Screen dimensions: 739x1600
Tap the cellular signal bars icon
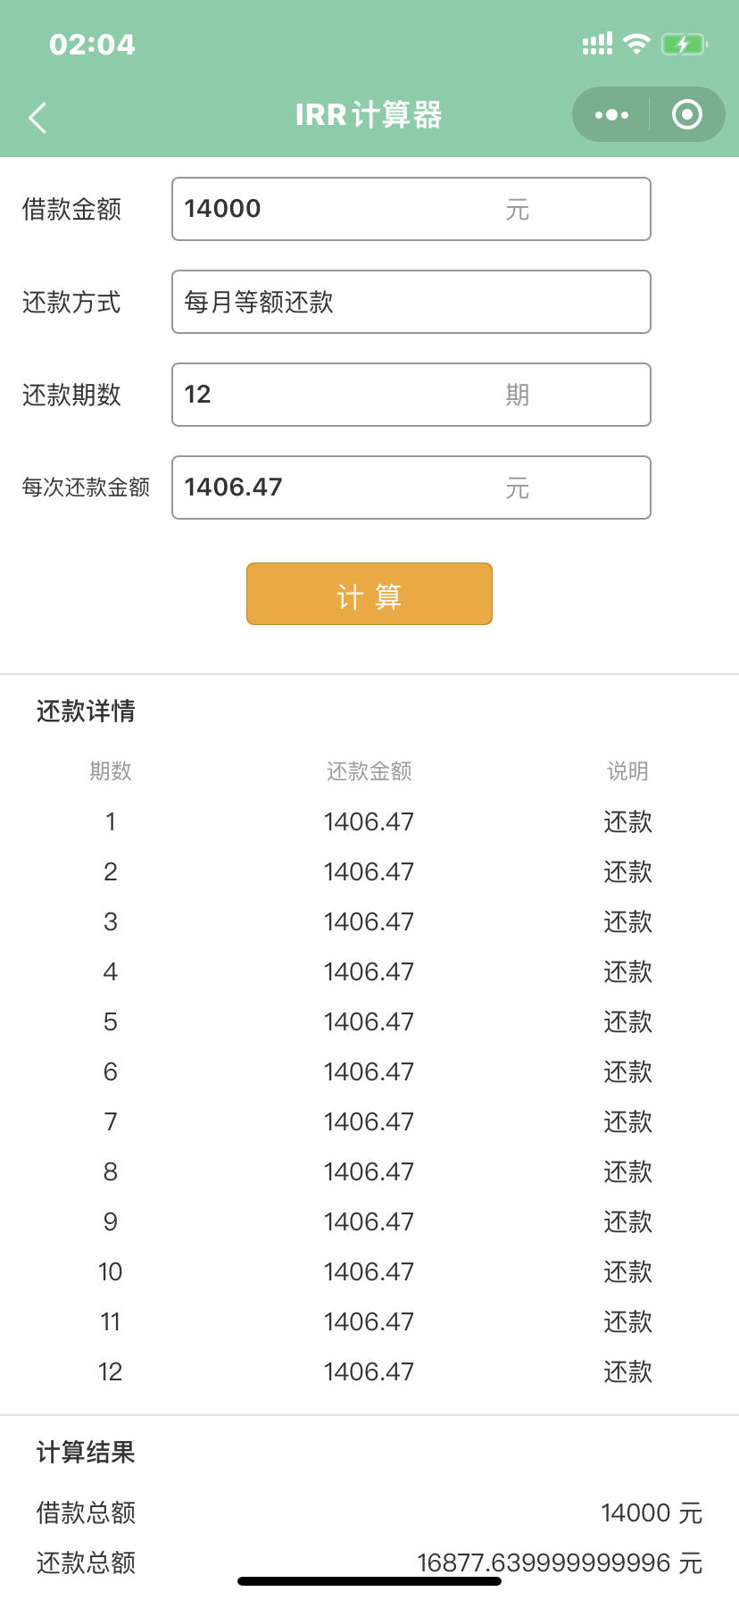(597, 44)
